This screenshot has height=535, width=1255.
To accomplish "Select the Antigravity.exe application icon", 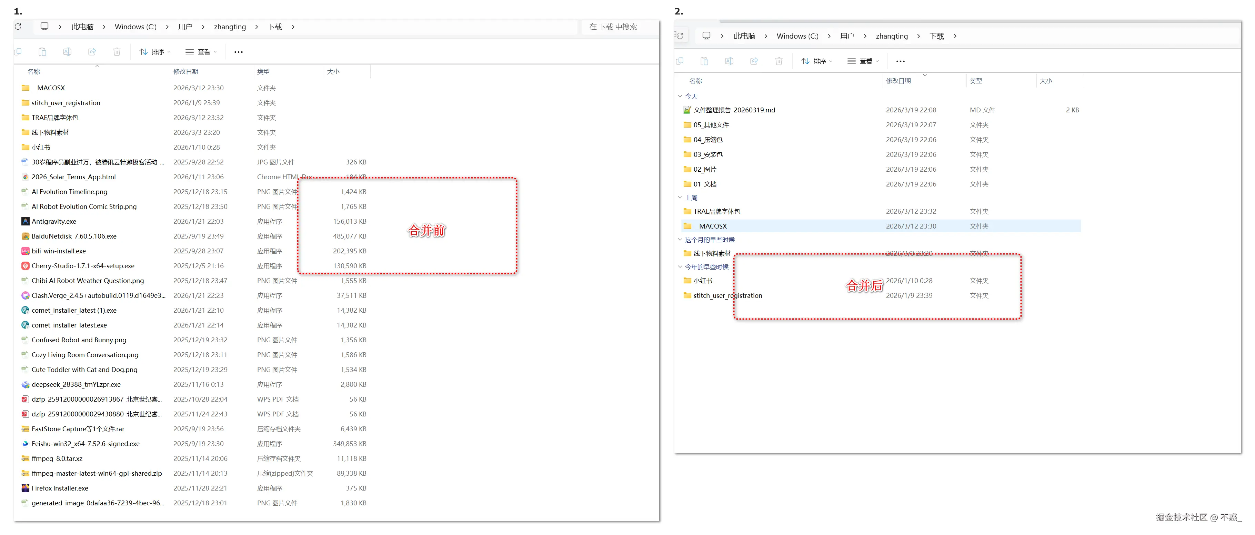I will coord(25,221).
